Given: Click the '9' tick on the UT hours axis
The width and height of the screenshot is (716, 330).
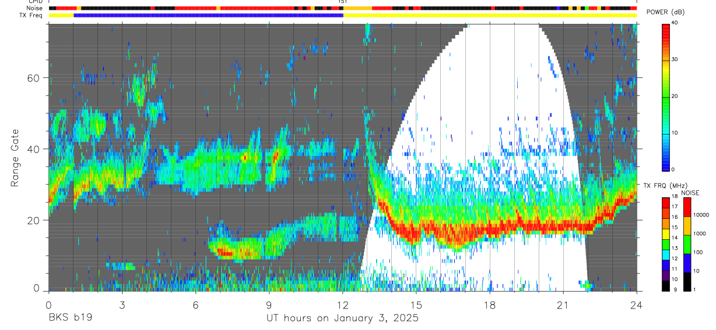Looking at the screenshot, I should 269,305.
